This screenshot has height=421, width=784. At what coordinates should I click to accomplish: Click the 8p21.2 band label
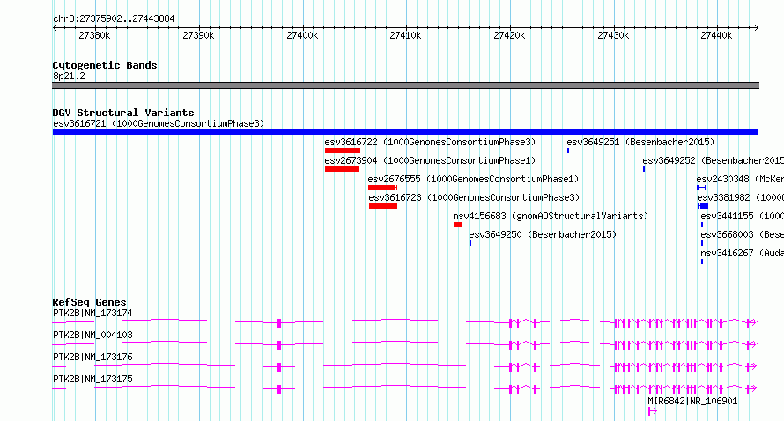coord(69,76)
